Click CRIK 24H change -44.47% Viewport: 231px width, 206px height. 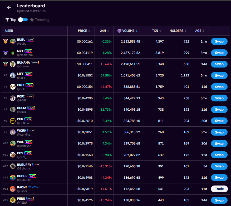click(x=105, y=87)
